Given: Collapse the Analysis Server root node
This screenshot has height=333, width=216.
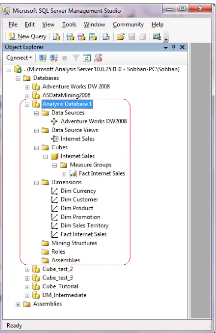Looking at the screenshot, I should 9,70.
